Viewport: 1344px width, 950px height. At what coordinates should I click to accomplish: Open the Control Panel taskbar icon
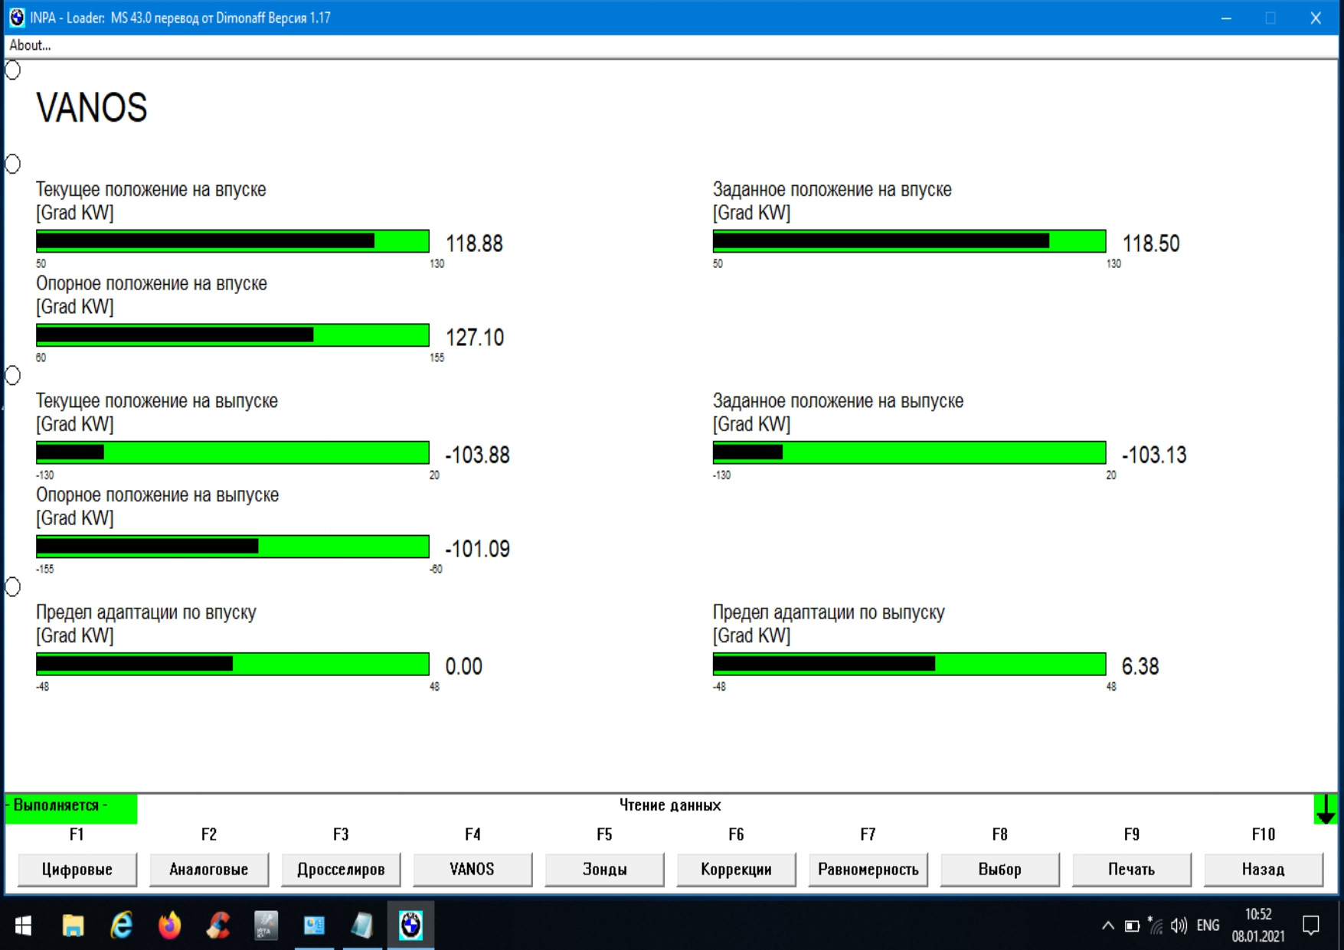coord(314,926)
